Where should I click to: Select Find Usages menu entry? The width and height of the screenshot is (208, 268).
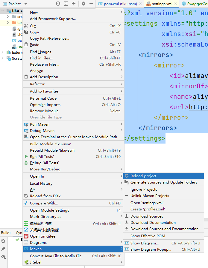73,52
